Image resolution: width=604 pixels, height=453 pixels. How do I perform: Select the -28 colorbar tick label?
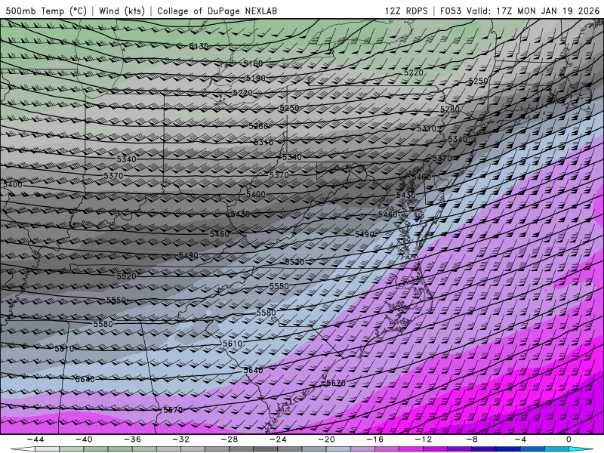[230, 439]
